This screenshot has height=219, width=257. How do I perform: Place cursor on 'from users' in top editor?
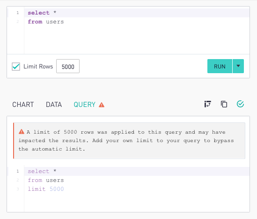[46, 22]
